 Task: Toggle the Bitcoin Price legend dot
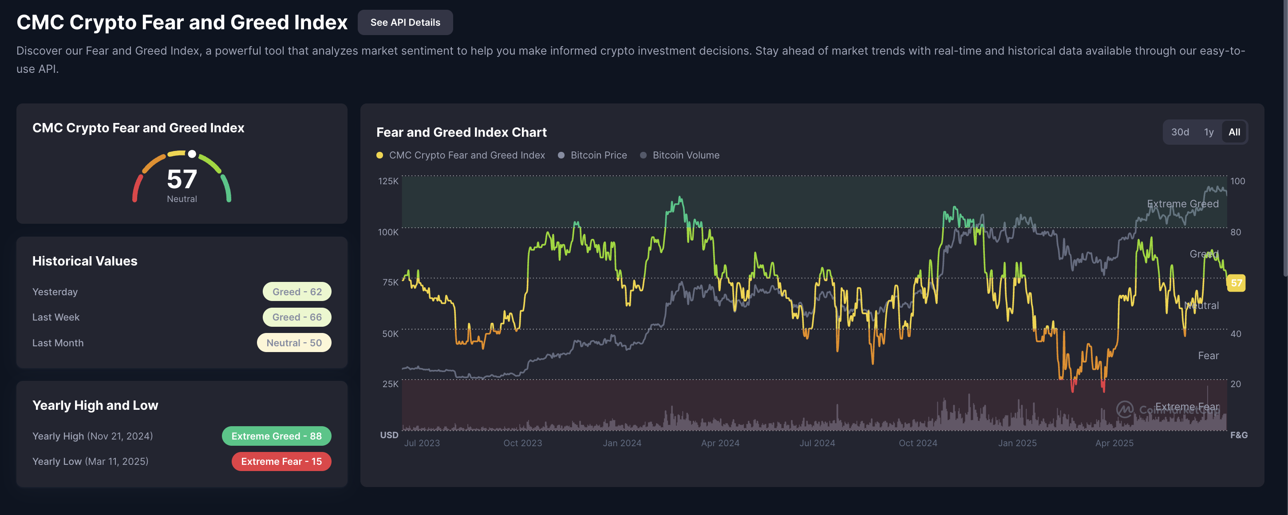(561, 155)
